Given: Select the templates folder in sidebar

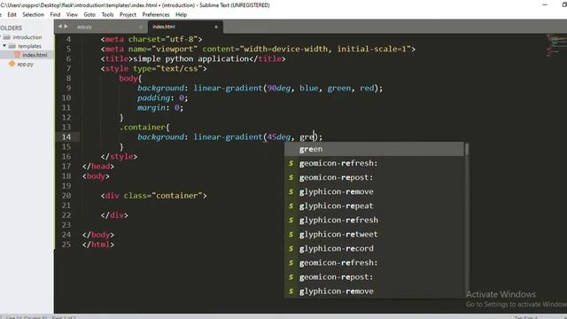Looking at the screenshot, I should (29, 46).
